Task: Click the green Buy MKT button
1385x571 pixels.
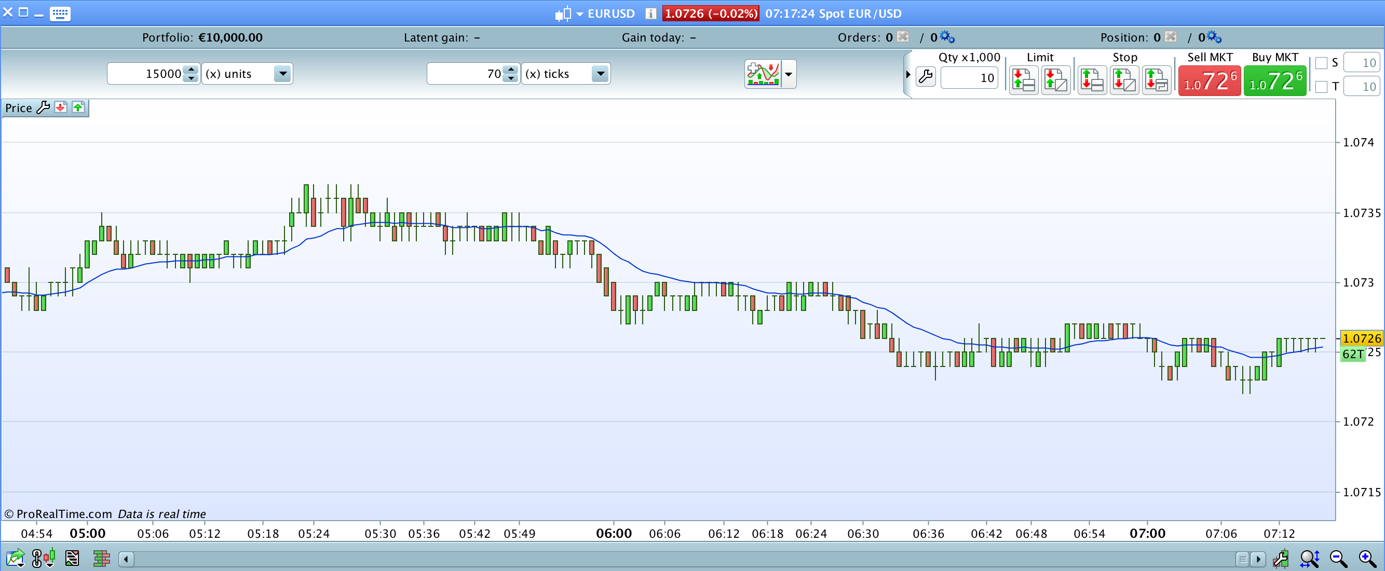Action: 1275,81
